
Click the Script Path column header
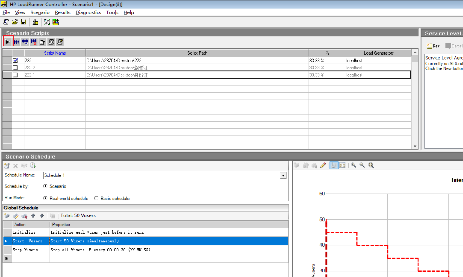pos(197,53)
